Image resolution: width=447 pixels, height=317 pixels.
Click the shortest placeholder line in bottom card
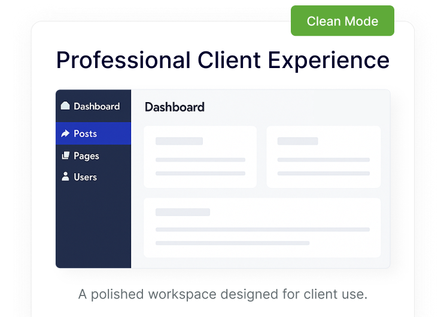pyautogui.click(x=232, y=243)
